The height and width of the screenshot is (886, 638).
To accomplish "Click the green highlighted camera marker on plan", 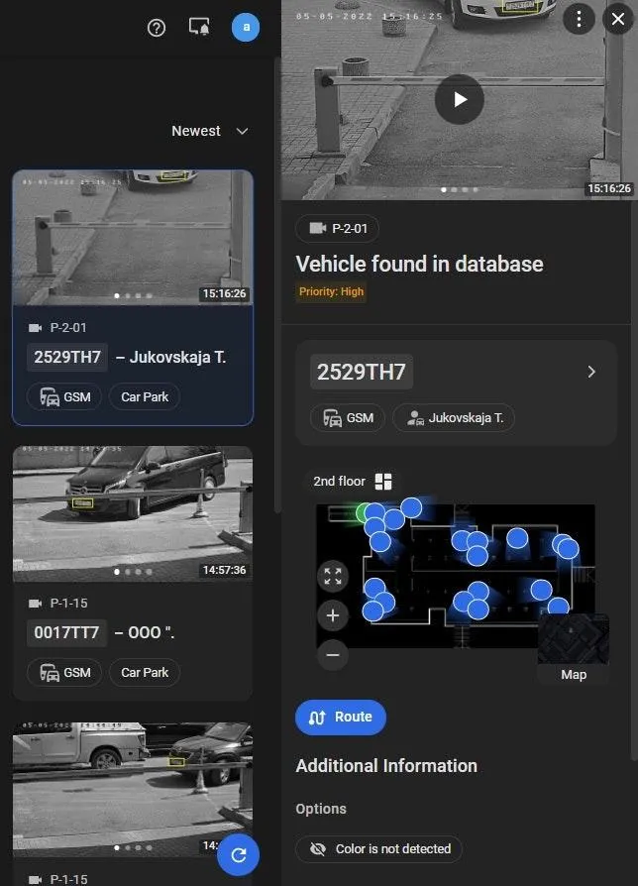I will pos(363,512).
